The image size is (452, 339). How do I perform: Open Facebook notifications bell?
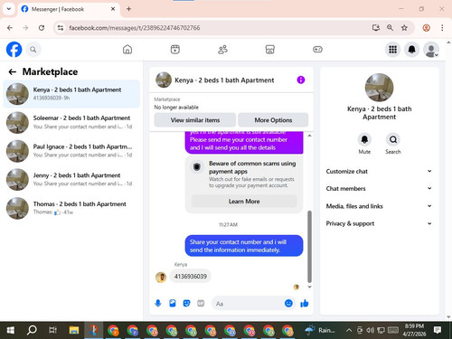412,50
